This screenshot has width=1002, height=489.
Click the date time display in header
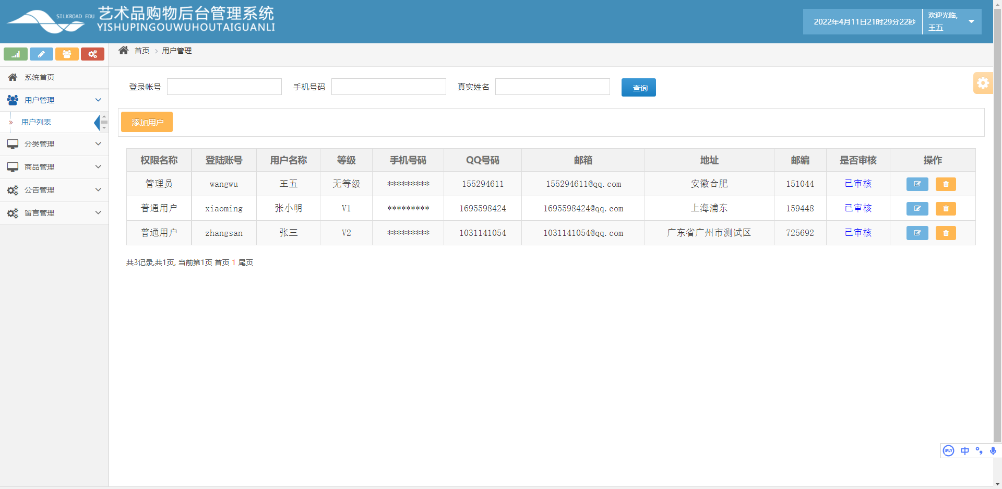click(864, 22)
